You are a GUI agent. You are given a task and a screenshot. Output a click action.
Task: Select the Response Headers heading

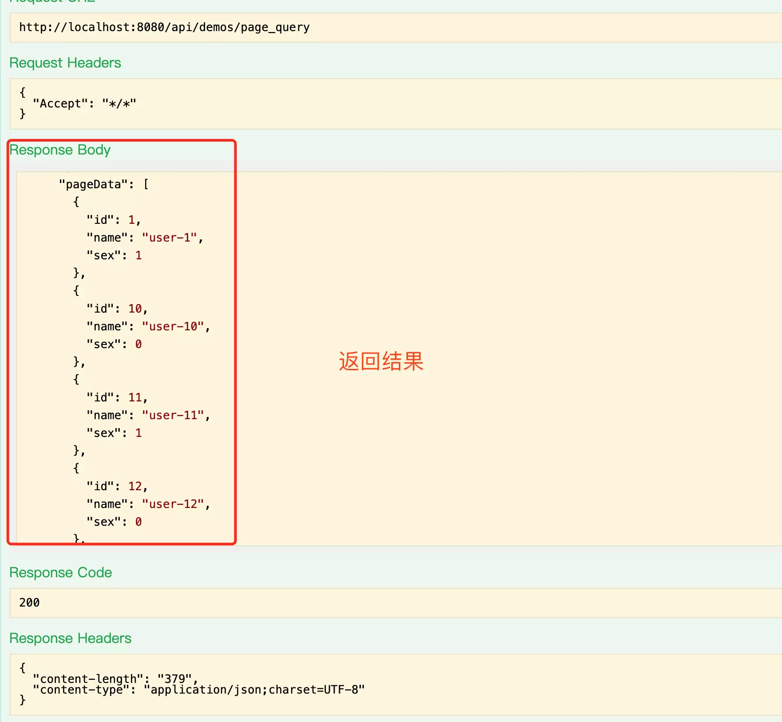71,639
